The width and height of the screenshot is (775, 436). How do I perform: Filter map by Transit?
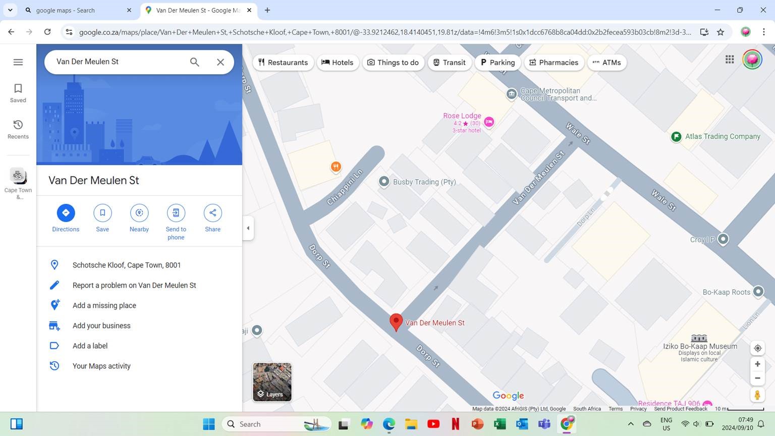(x=450, y=63)
